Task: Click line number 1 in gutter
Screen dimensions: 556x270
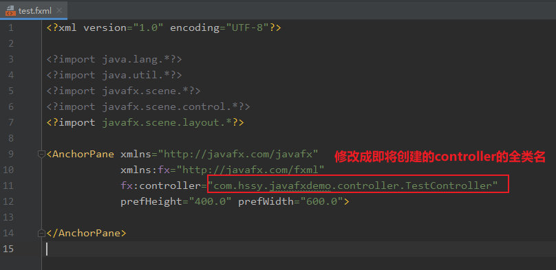Action: pos(10,27)
